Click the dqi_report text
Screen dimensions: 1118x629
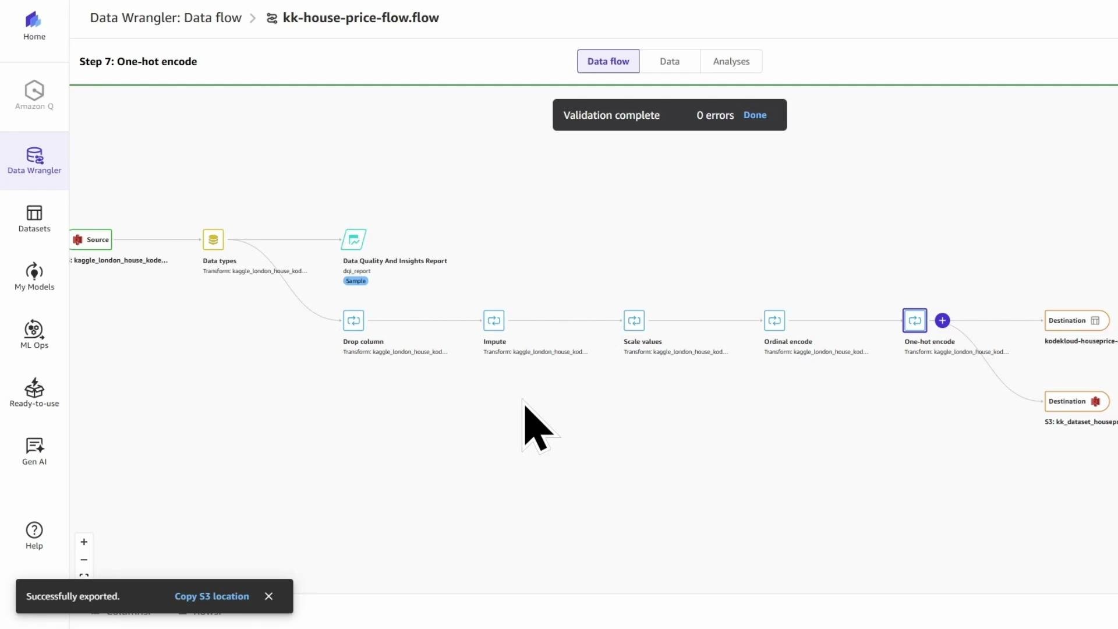pos(357,271)
